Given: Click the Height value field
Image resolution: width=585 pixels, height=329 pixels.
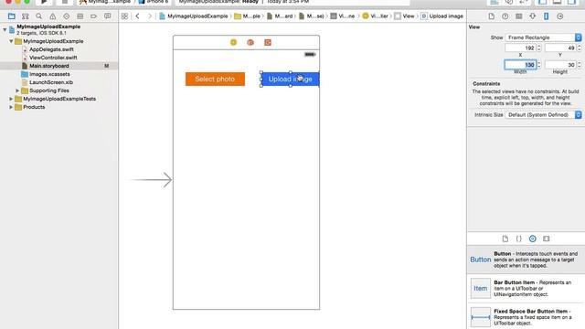Looking at the screenshot, I should pyautogui.click(x=560, y=65).
